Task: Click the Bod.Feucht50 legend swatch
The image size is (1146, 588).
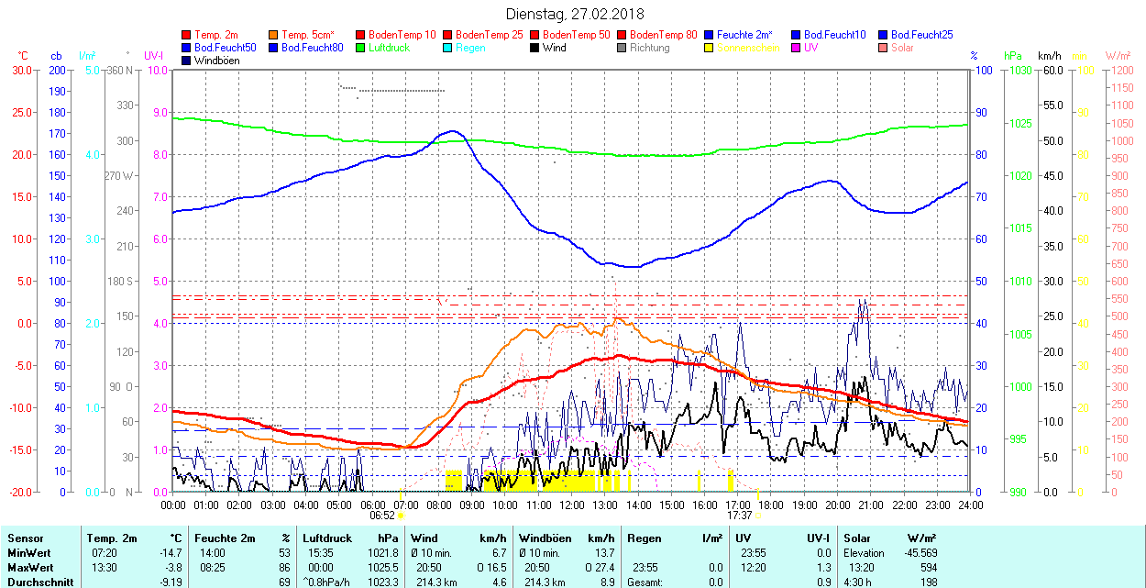Action: (x=187, y=47)
